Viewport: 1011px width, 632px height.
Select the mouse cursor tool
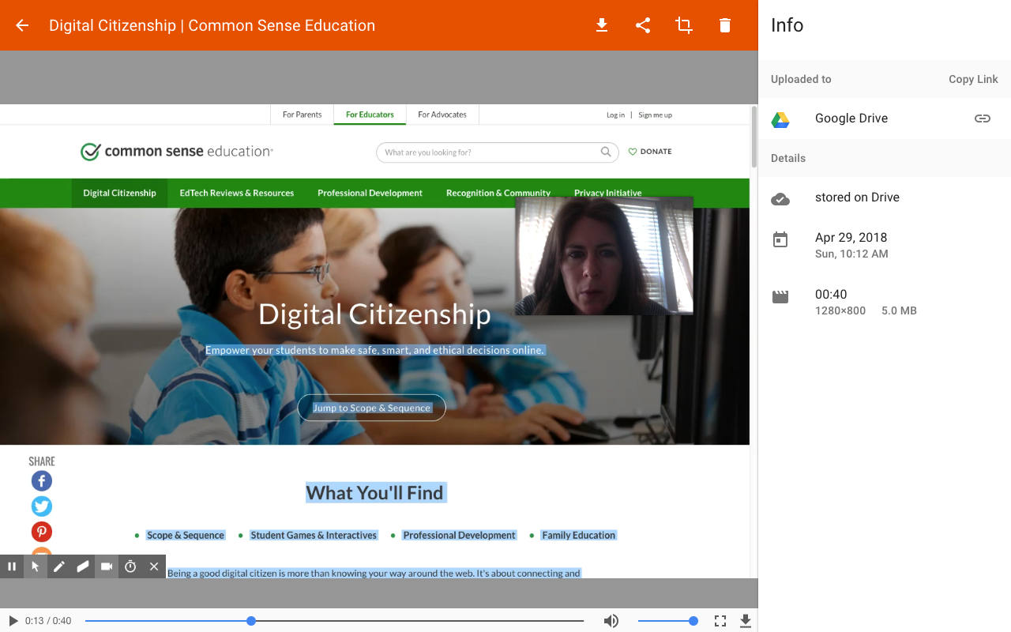point(36,566)
